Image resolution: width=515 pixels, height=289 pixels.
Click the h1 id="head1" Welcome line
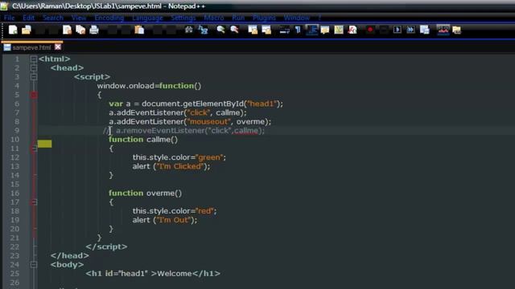click(x=153, y=274)
